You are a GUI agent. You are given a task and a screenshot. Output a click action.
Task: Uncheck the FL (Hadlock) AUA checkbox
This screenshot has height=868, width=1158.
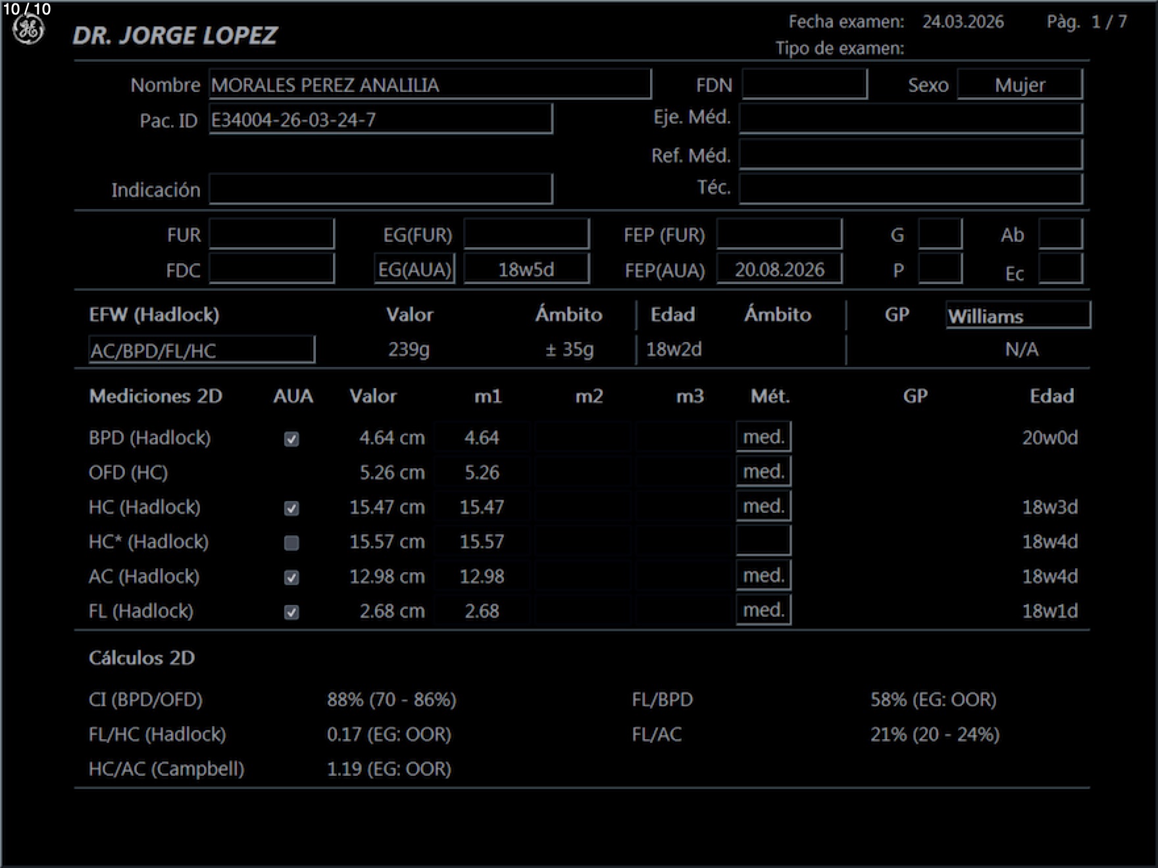click(291, 612)
